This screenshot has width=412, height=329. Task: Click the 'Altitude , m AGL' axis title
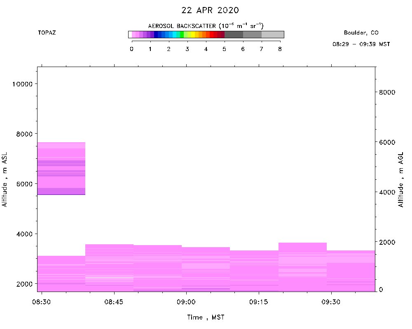(x=400, y=179)
